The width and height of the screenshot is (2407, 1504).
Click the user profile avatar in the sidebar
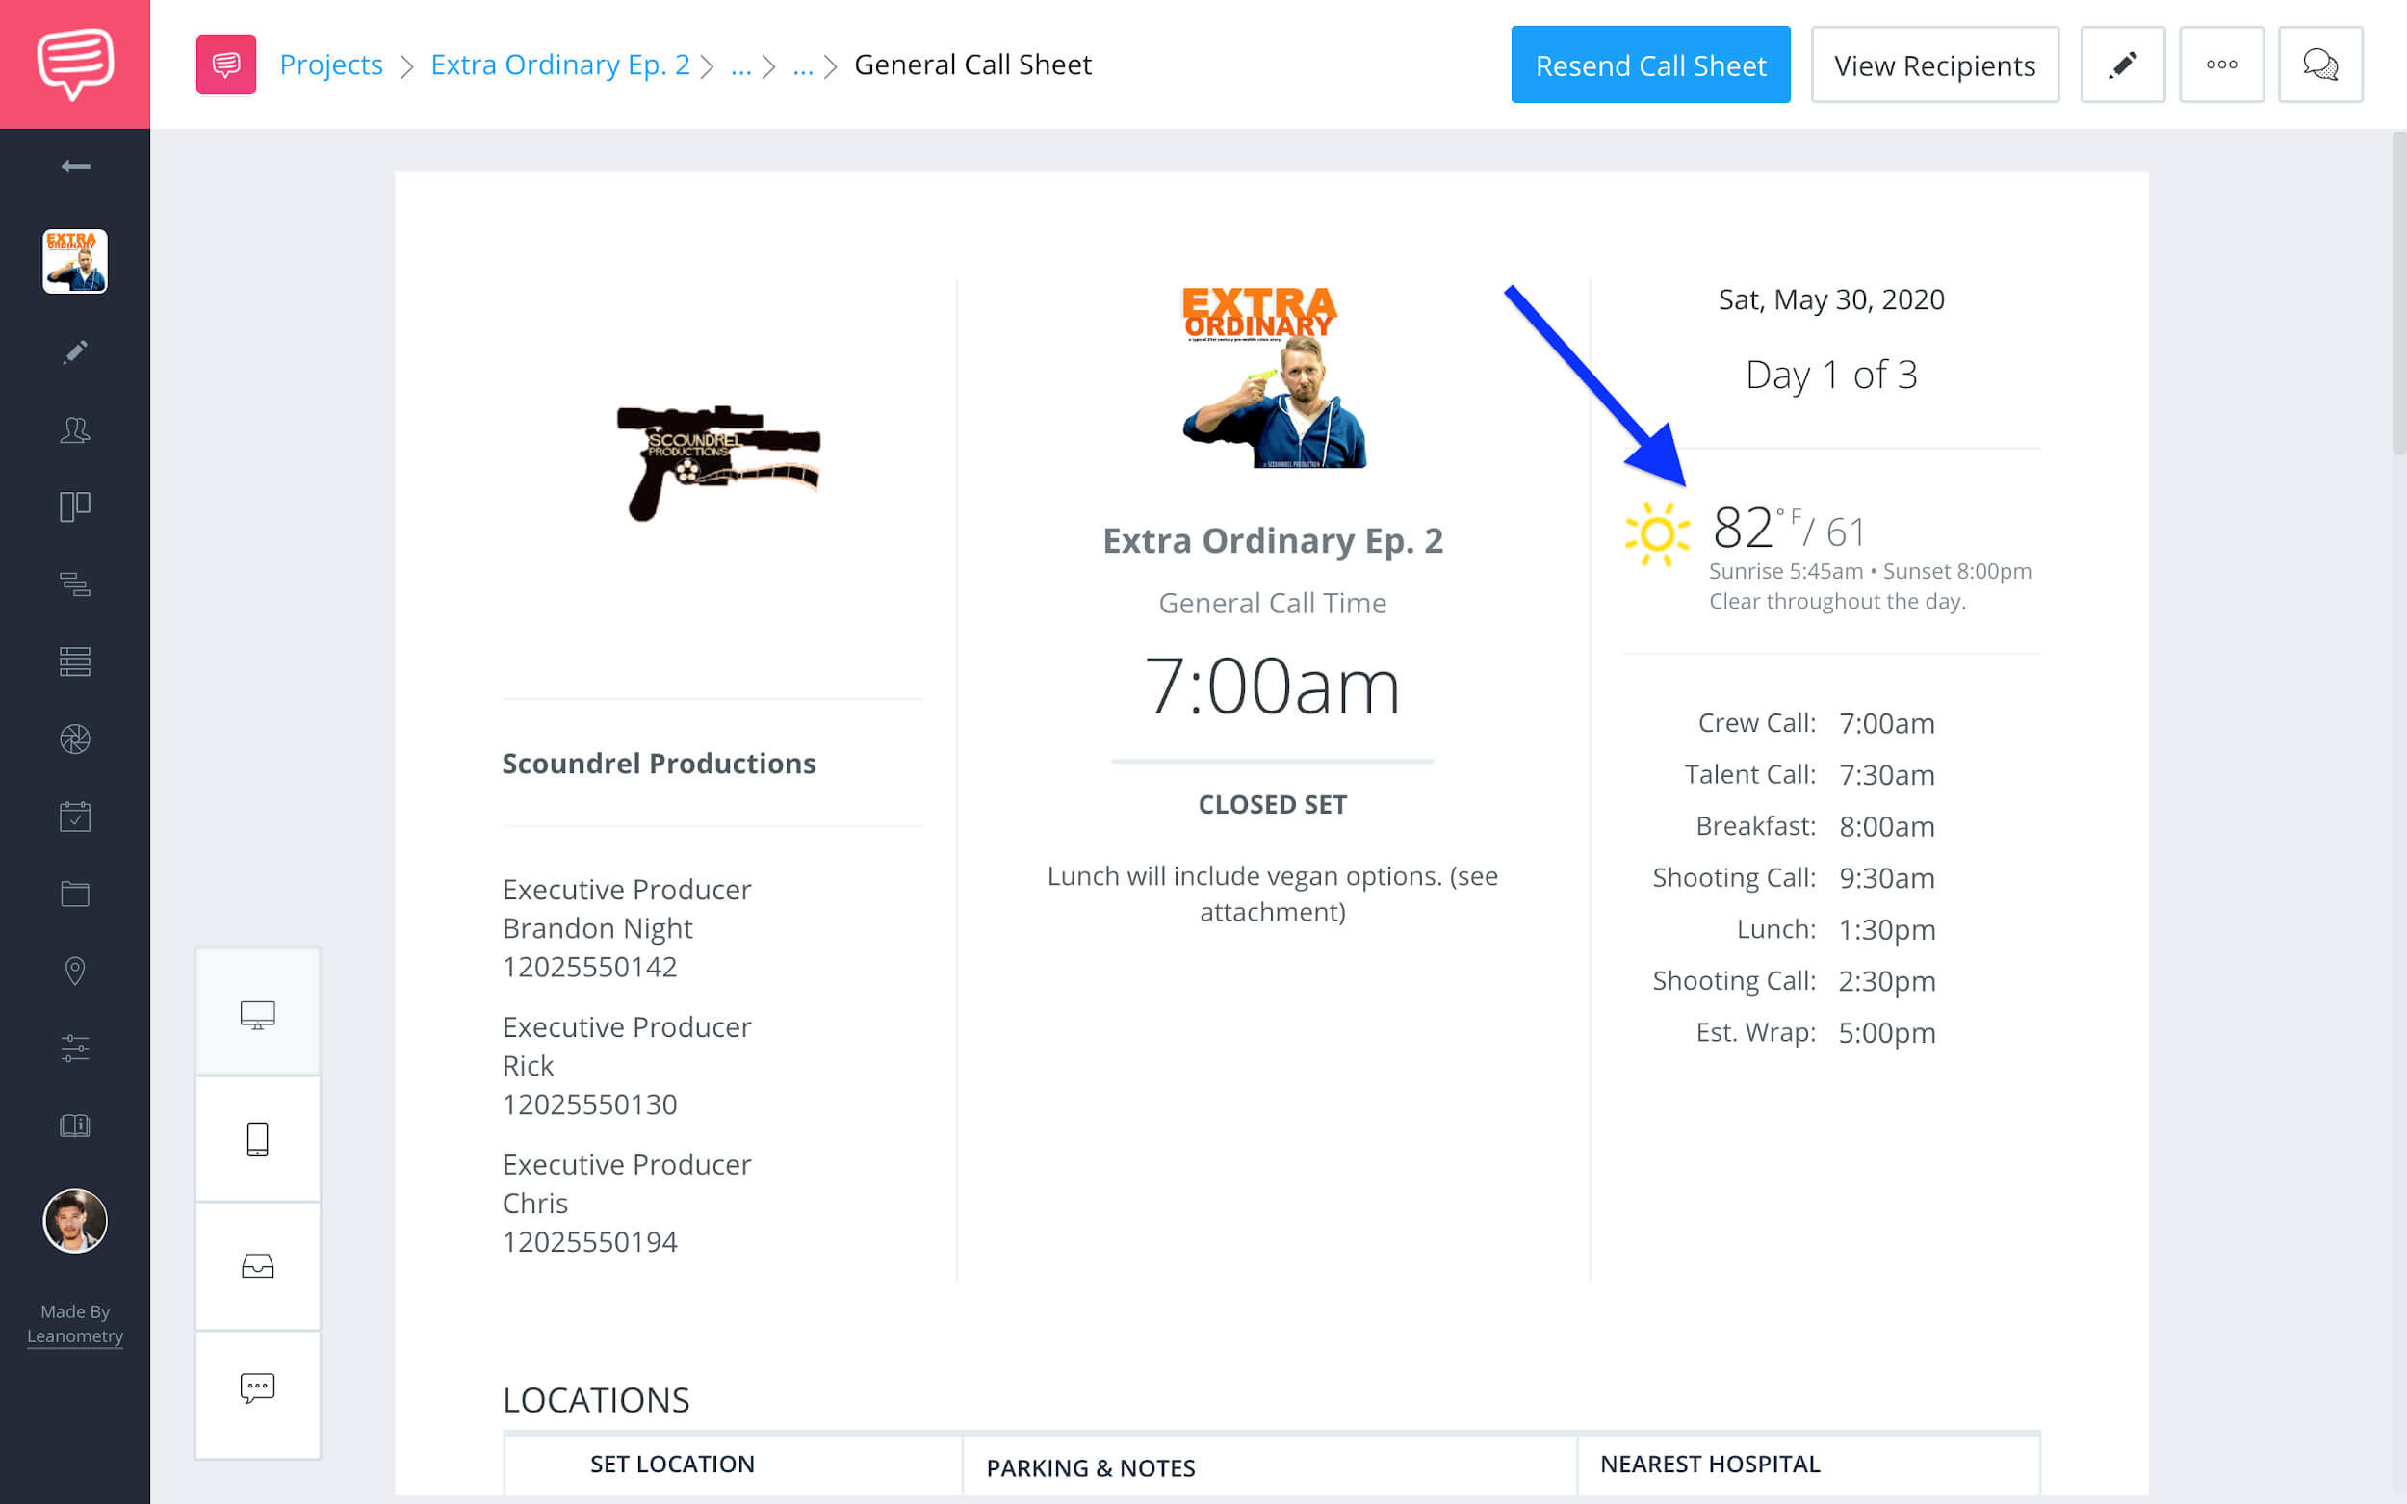coord(74,1221)
